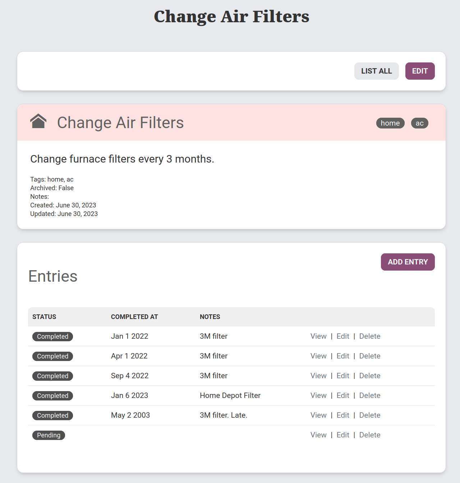Click the COMPLETED AT column header
Viewport: 460px width, 483px height.
point(134,317)
